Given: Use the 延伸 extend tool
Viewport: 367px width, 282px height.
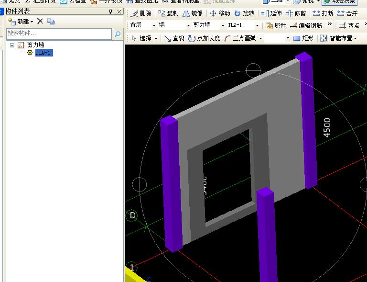Looking at the screenshot, I should (x=271, y=13).
